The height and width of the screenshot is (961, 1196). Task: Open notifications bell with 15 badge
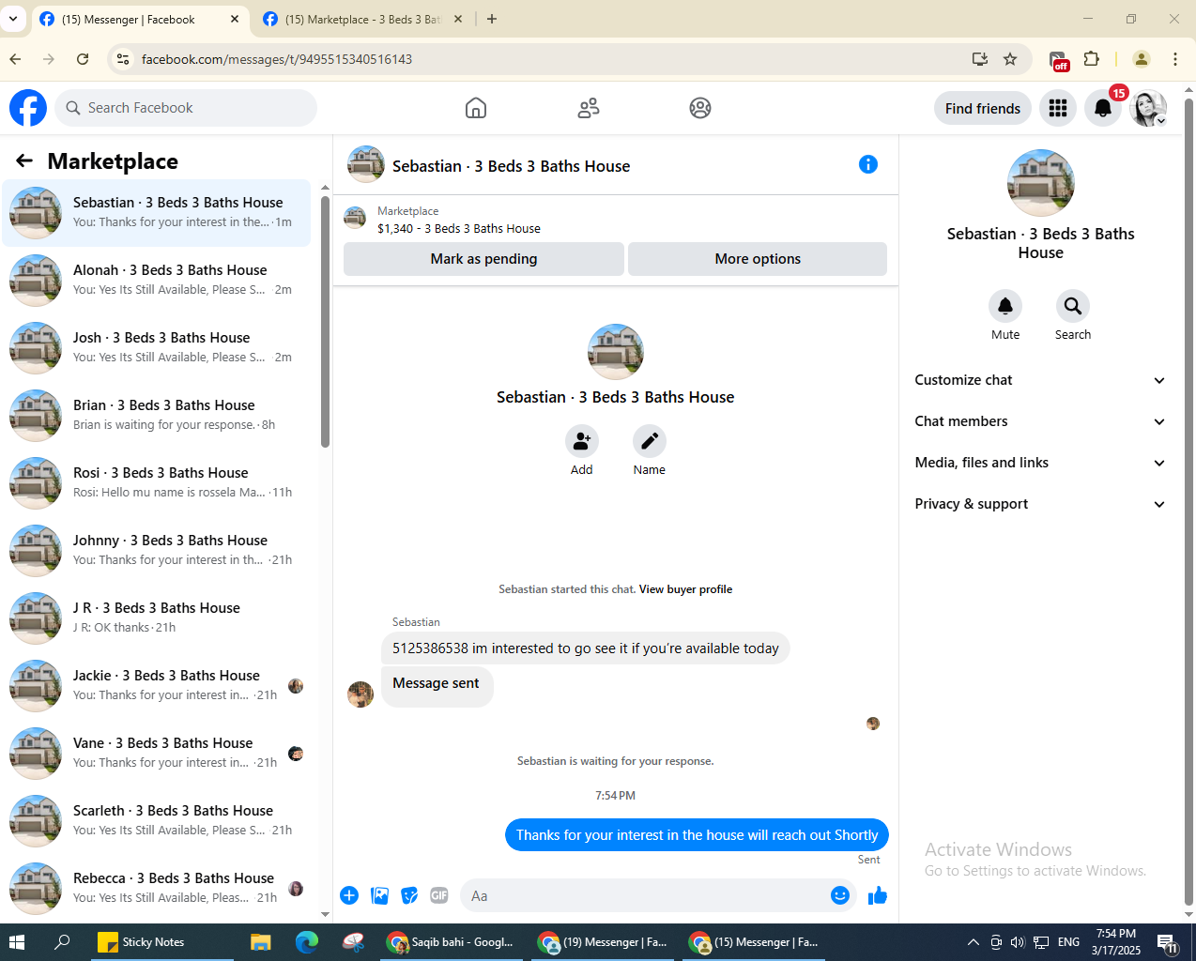pos(1103,108)
